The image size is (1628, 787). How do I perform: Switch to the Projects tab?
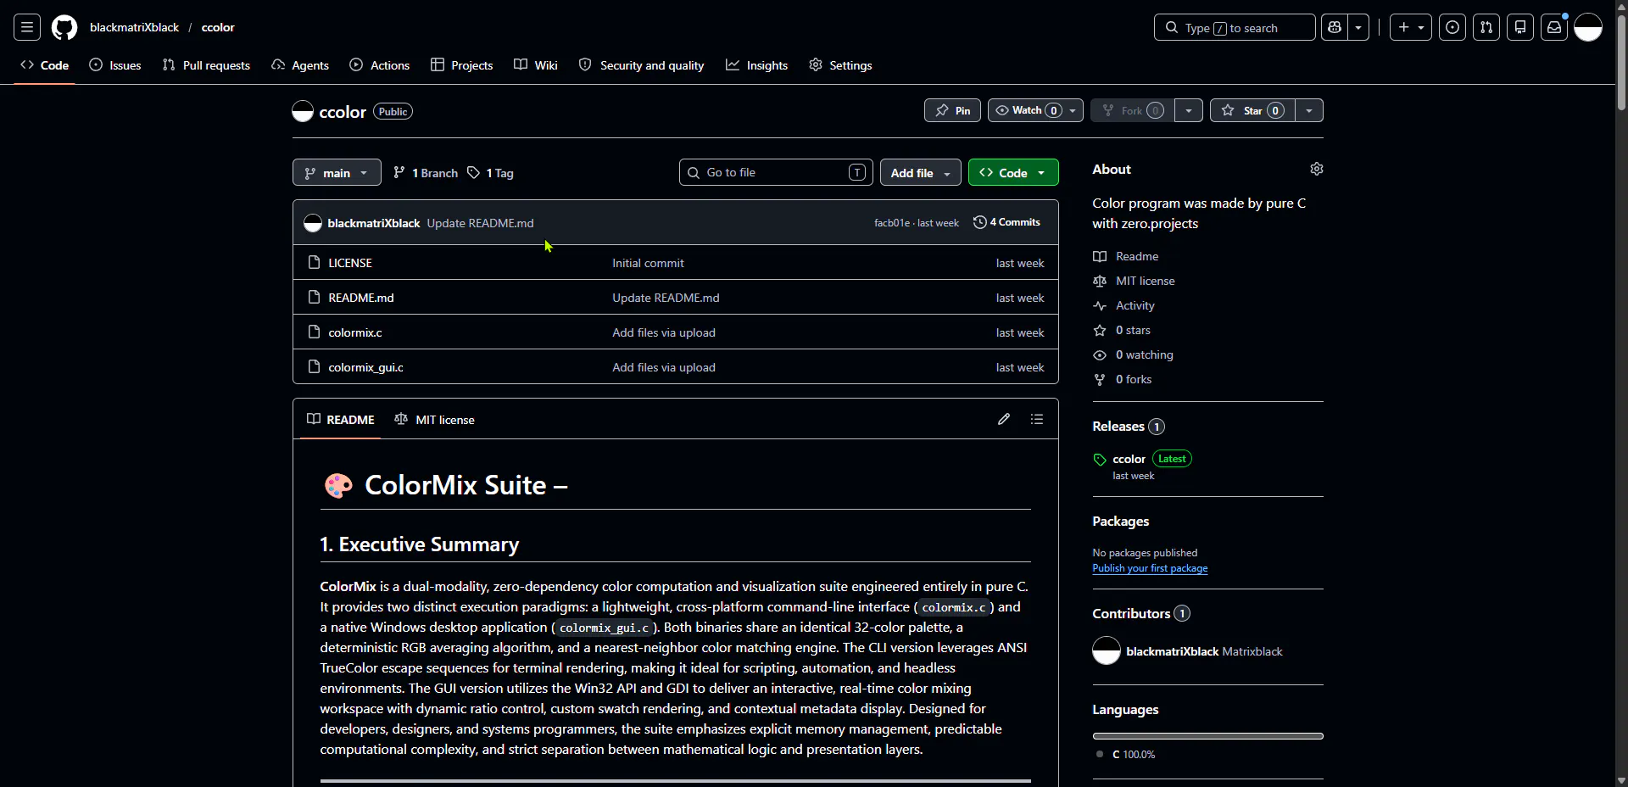click(462, 65)
